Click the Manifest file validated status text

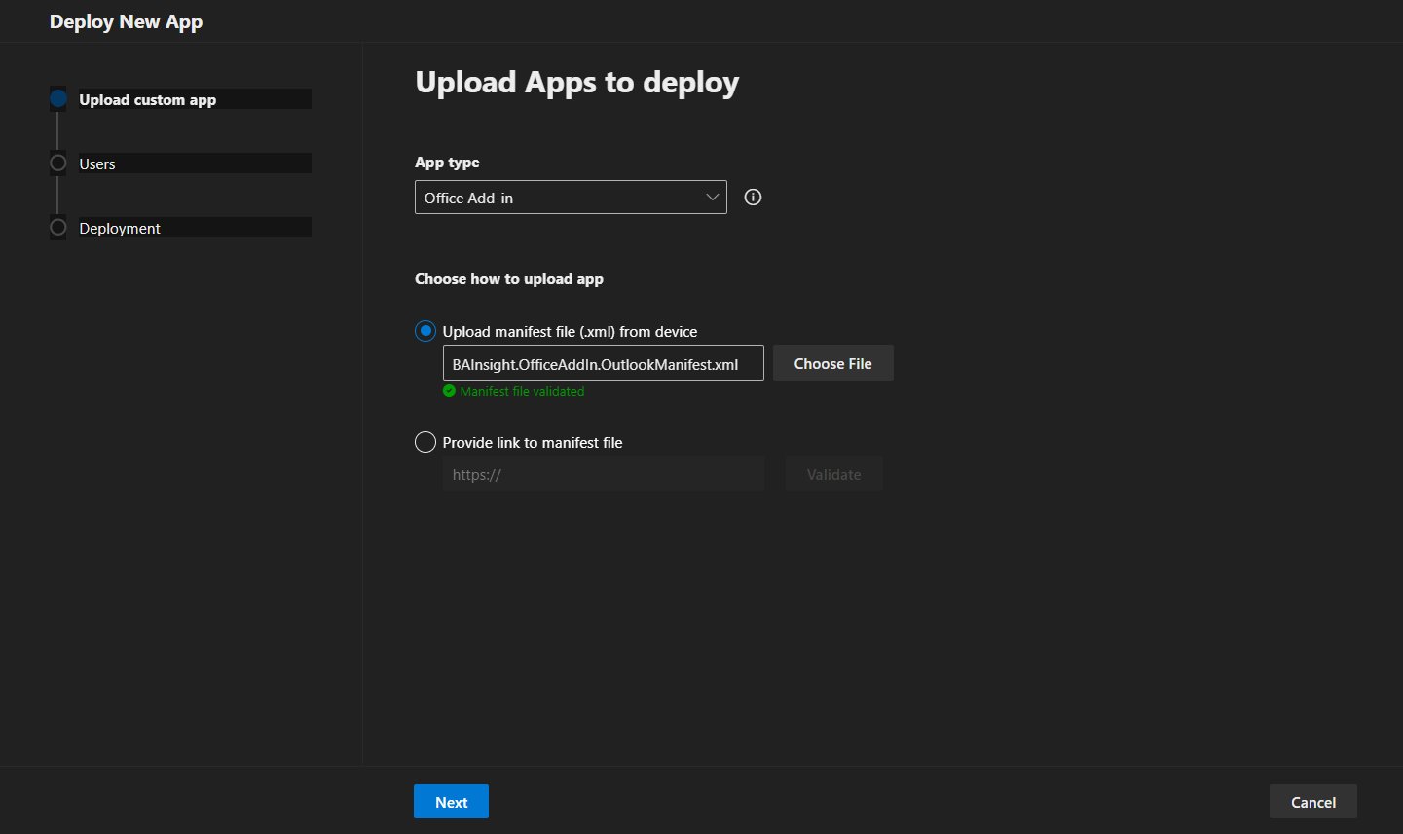click(522, 392)
